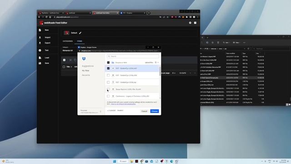This screenshot has width=291, height=164.
Task: Go back in the Chrome browser
Action: pyautogui.click(x=39, y=17)
